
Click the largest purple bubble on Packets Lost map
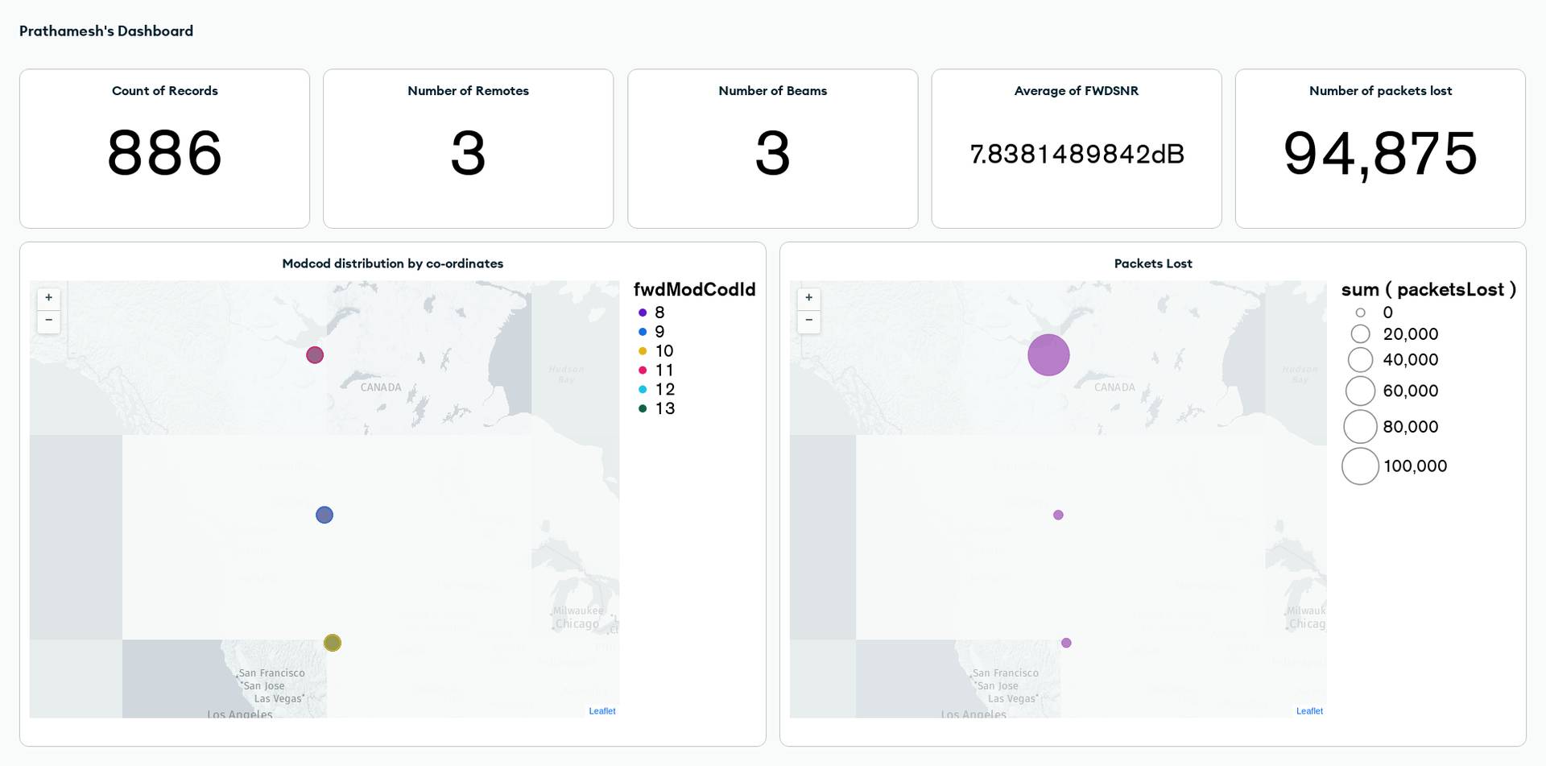point(1048,355)
